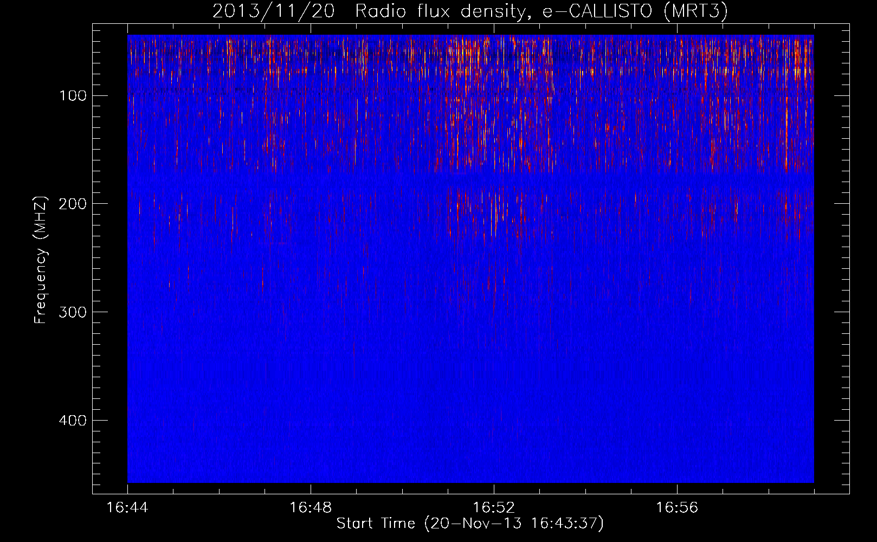Click the 300 frequency tick label
Screen dimensions: 877x542
(x=72, y=312)
